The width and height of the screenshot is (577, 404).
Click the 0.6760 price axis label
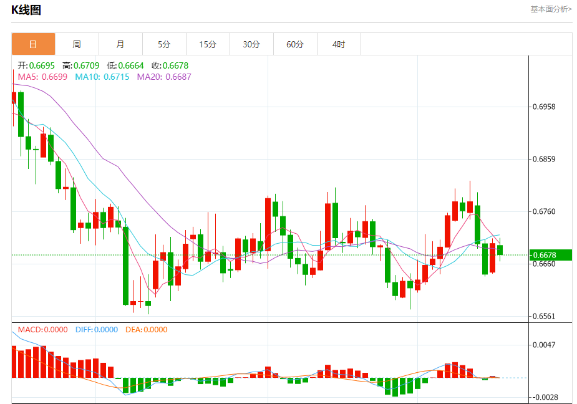[x=544, y=211]
